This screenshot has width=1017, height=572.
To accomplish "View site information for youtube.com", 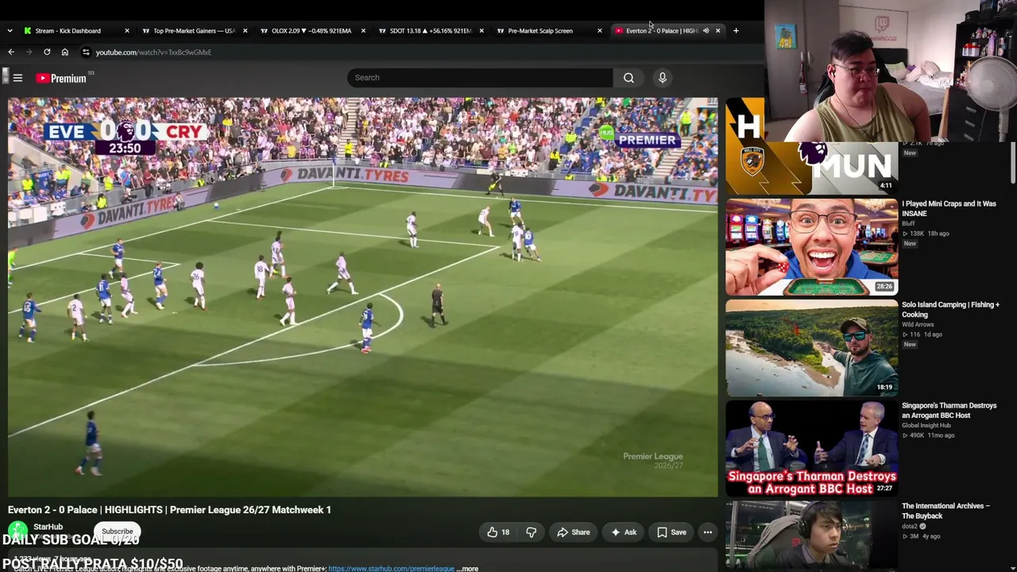I will [86, 52].
